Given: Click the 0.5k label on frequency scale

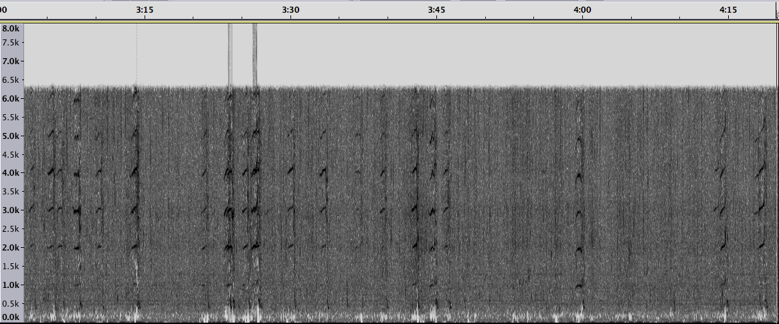Looking at the screenshot, I should [x=11, y=304].
